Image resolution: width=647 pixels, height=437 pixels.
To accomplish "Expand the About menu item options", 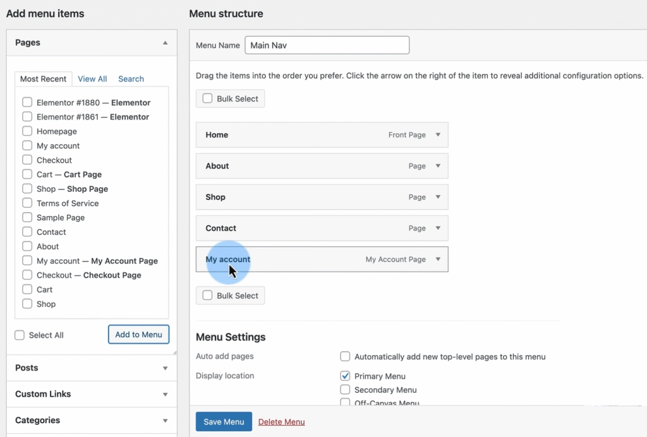I will 438,166.
